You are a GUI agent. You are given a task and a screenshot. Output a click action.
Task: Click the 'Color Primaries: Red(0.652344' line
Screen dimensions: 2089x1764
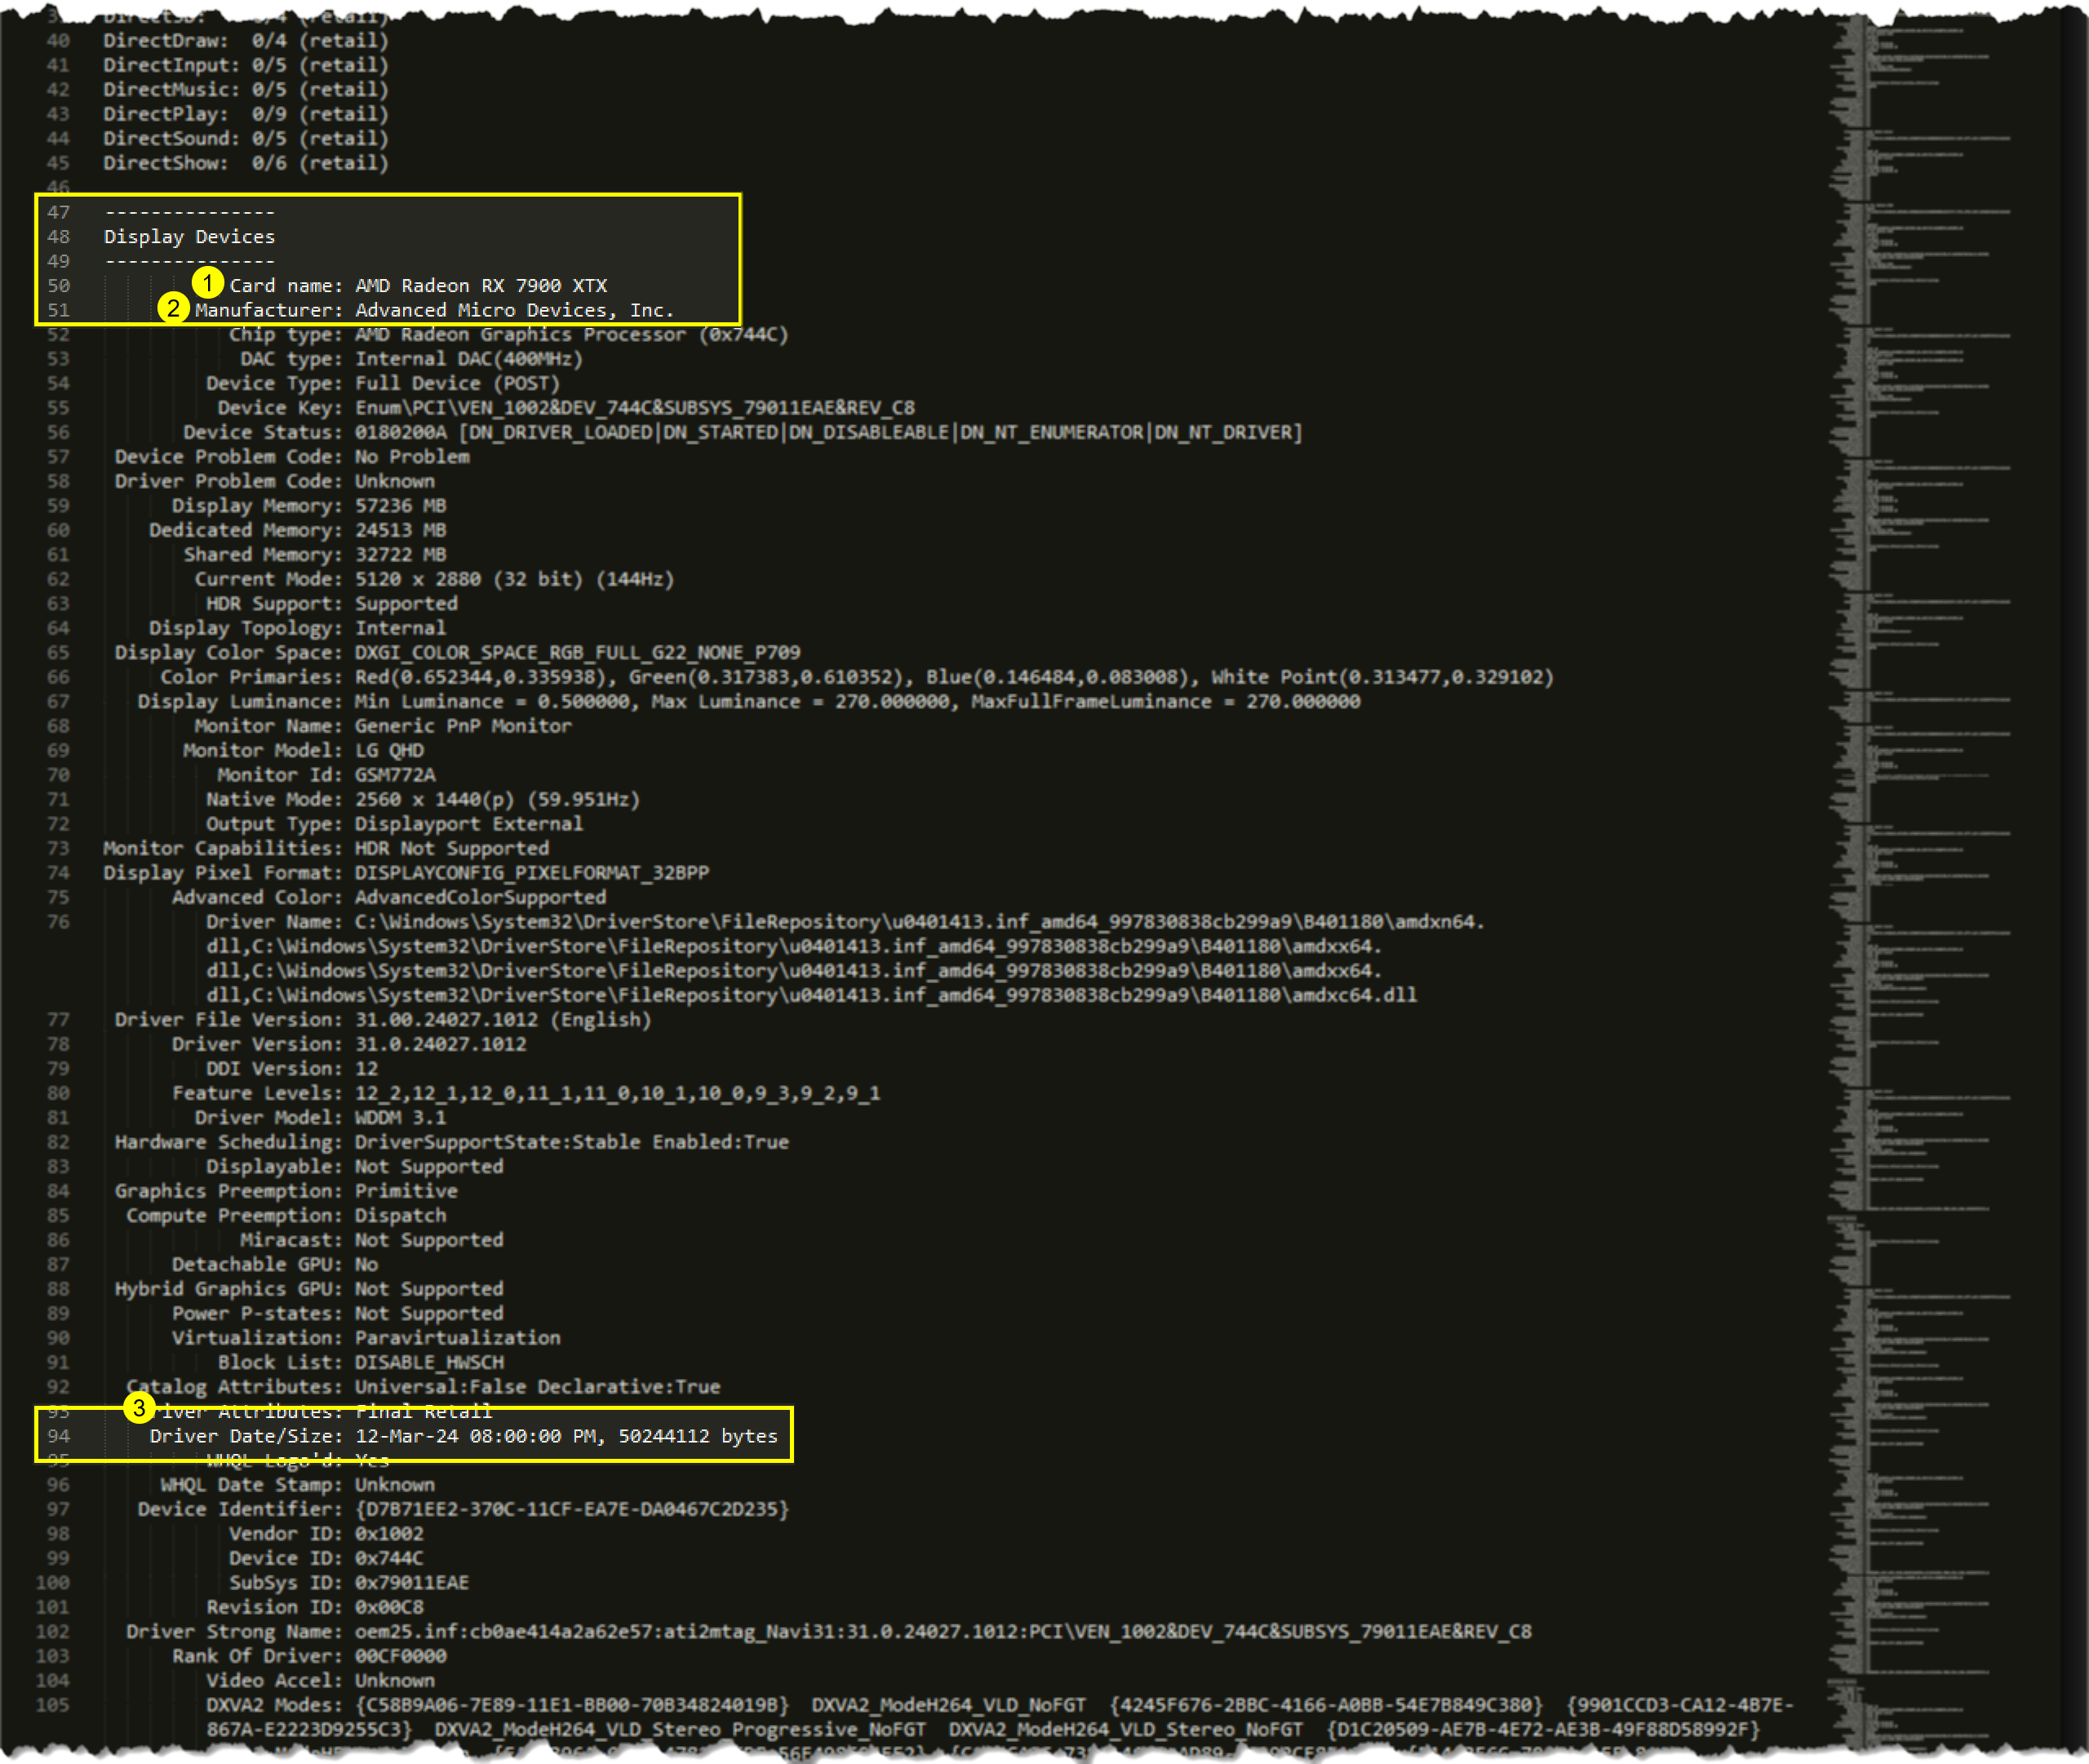(857, 678)
